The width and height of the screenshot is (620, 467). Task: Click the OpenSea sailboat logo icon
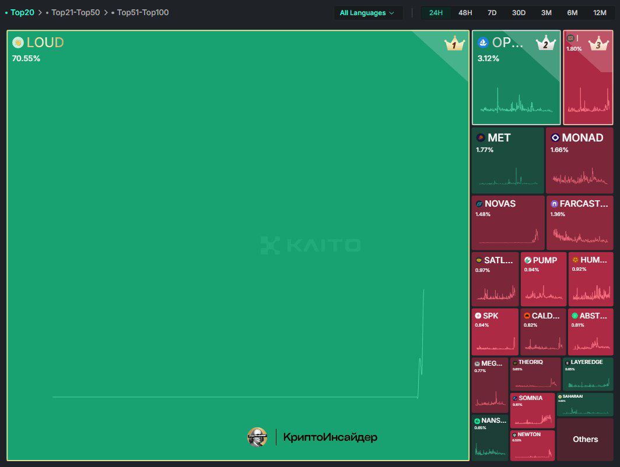[x=483, y=43]
